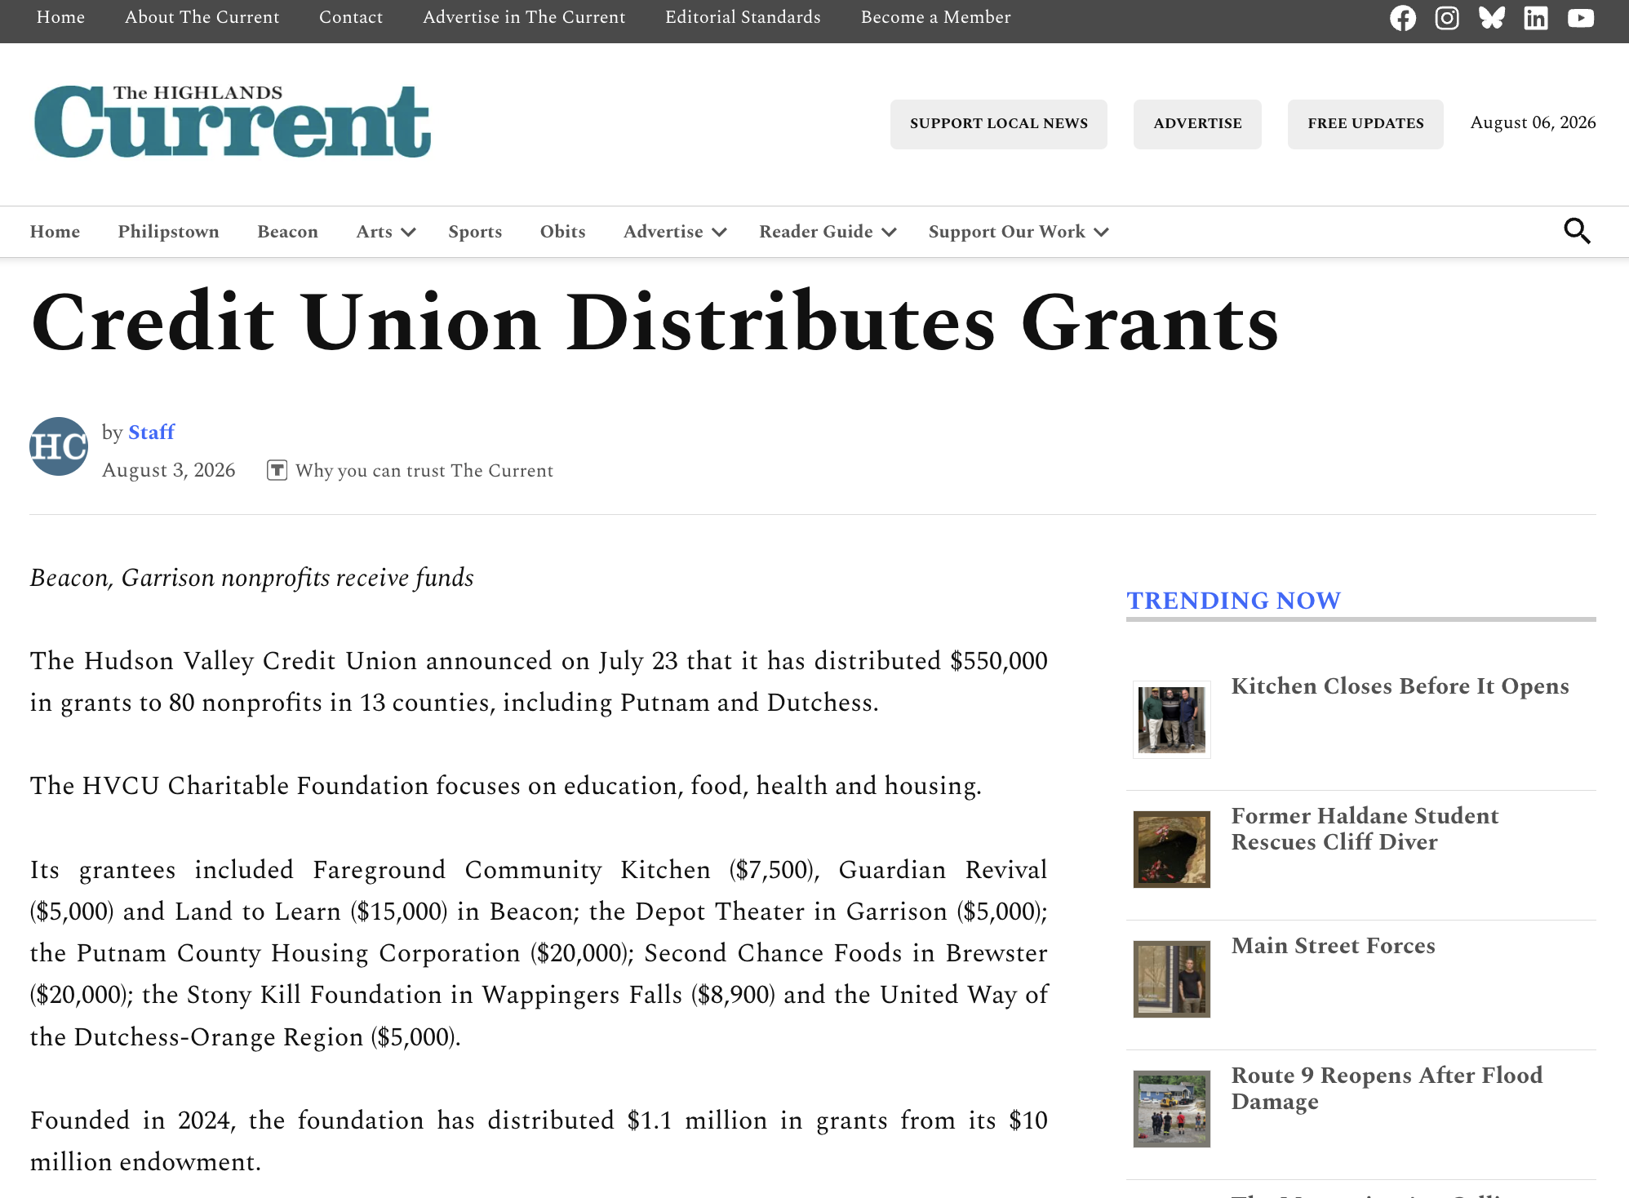Click the Credit Union Distributes Grants headline
1629x1198 pixels.
pyautogui.click(x=655, y=322)
